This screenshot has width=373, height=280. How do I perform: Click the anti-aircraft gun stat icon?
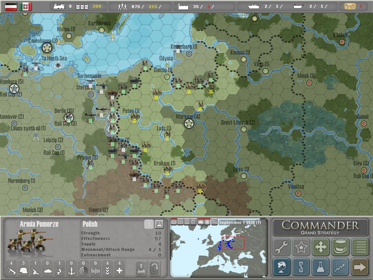tap(59, 271)
